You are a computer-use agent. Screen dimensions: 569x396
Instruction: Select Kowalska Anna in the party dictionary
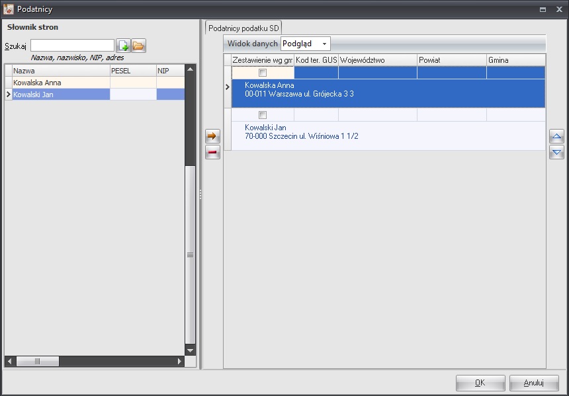pyautogui.click(x=60, y=83)
